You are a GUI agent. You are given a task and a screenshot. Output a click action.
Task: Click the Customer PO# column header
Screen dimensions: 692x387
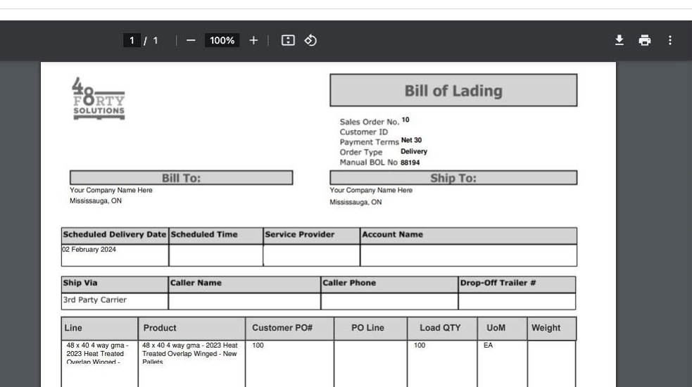(289, 329)
